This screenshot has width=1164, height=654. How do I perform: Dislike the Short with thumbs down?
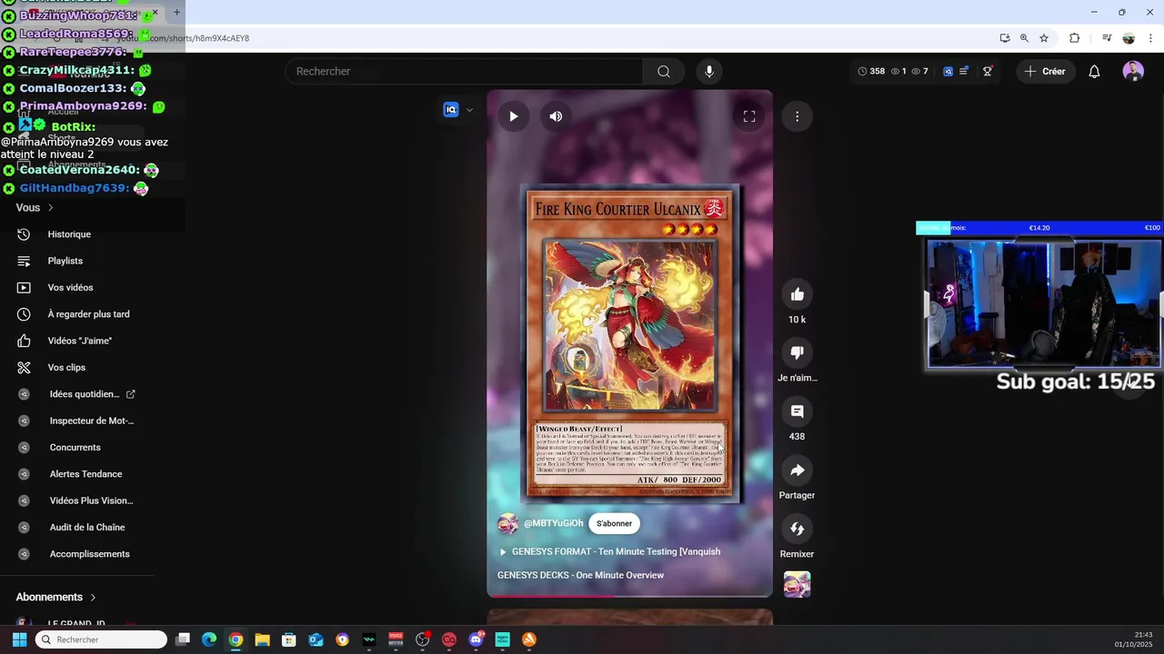point(797,352)
